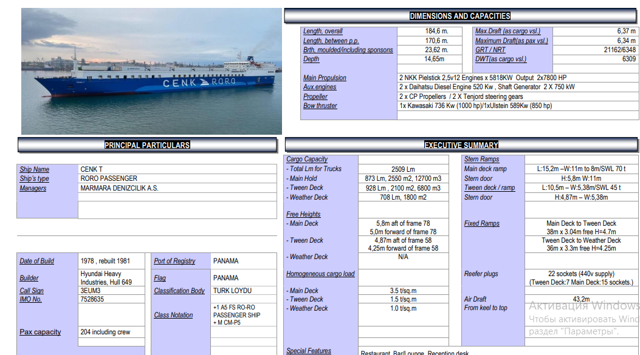The height and width of the screenshot is (355, 640).
Task: Click the Main Propulsion label
Action: (325, 78)
